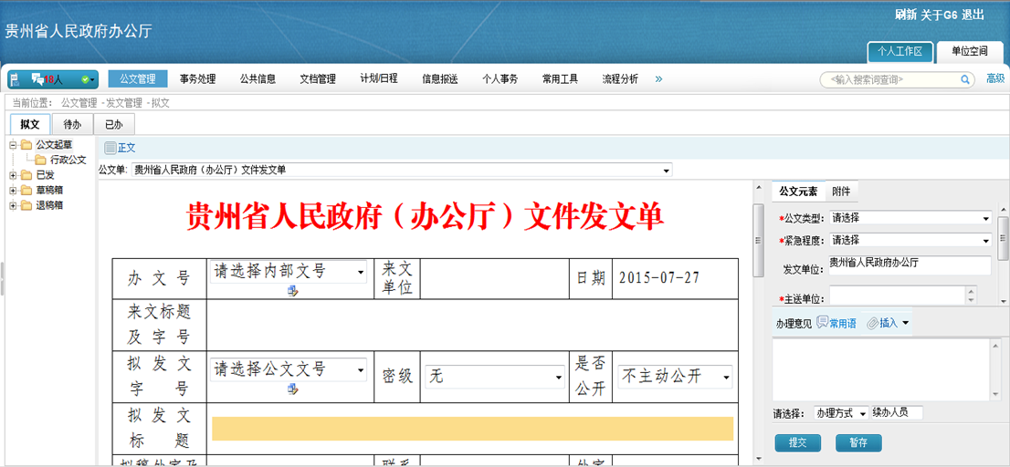
Task: Expand the 草稿箱 tree node
Action: coord(13,191)
